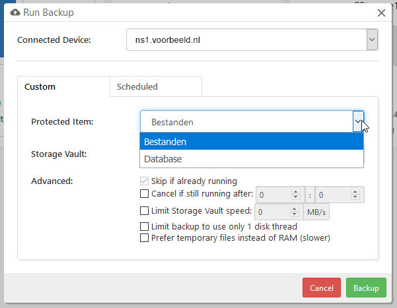Close the Run Backup dialog with X
Image resolution: width=397 pixels, height=308 pixels.
pyautogui.click(x=381, y=13)
